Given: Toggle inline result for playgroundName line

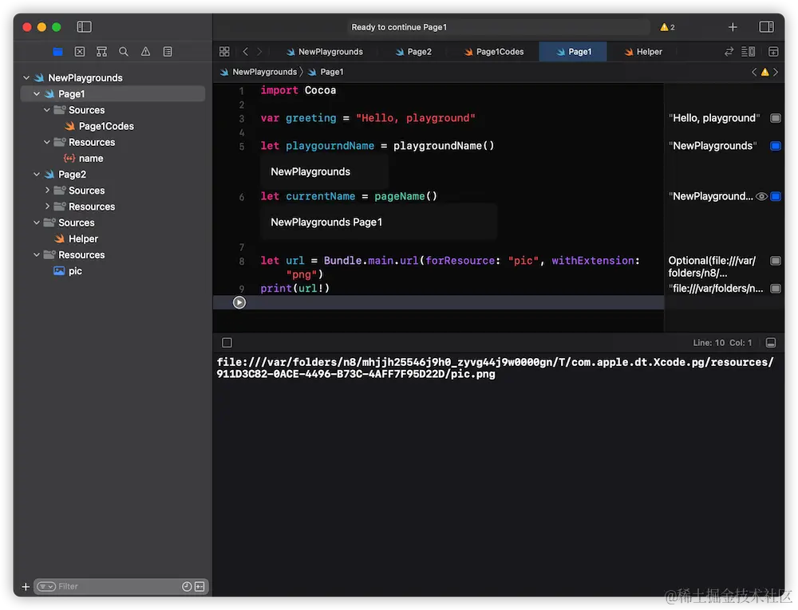Looking at the screenshot, I should [x=775, y=146].
